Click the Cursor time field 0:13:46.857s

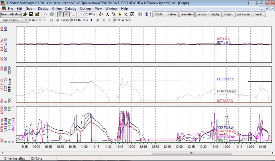tap(79, 20)
